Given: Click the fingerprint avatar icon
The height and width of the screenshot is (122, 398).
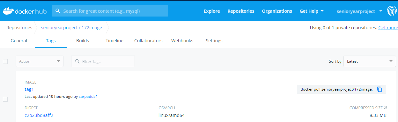Looking at the screenshot, I should (392, 11).
